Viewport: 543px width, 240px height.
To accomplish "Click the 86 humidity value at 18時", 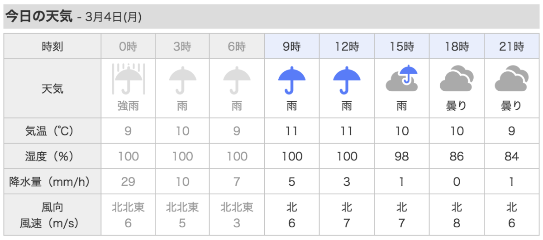I will (x=457, y=156).
